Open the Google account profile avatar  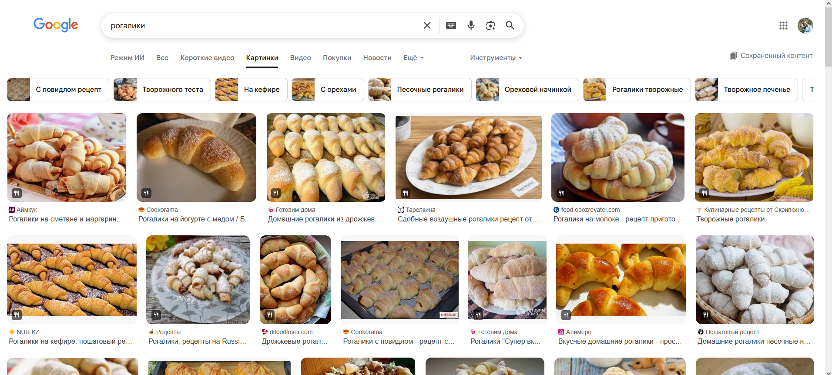[x=805, y=26]
